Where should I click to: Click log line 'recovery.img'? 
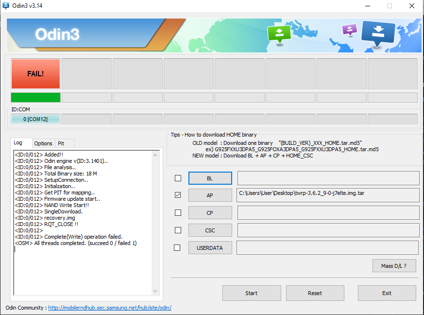pyautogui.click(x=45, y=218)
